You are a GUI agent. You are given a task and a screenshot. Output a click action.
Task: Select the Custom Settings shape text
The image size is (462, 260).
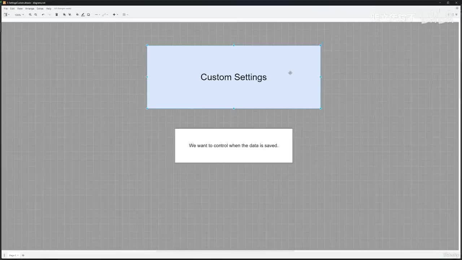click(234, 77)
